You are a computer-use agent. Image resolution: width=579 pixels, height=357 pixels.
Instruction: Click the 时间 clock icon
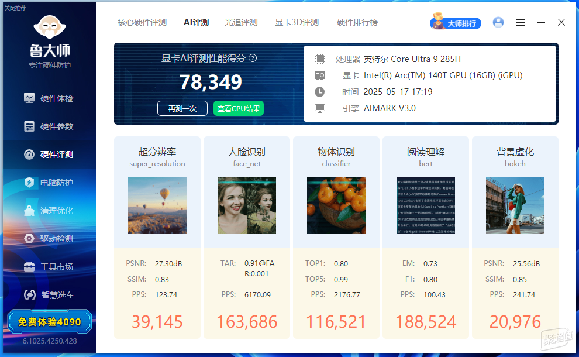(320, 92)
